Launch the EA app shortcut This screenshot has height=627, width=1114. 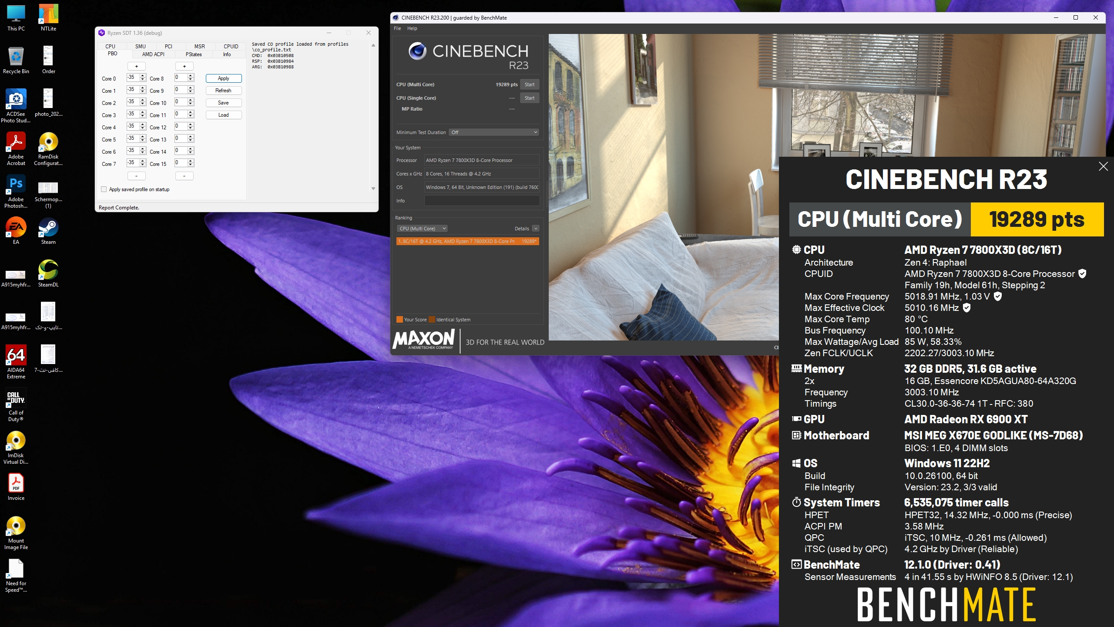[16, 231]
